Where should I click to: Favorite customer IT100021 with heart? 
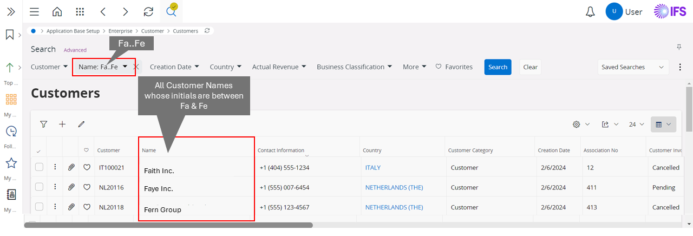(87, 168)
